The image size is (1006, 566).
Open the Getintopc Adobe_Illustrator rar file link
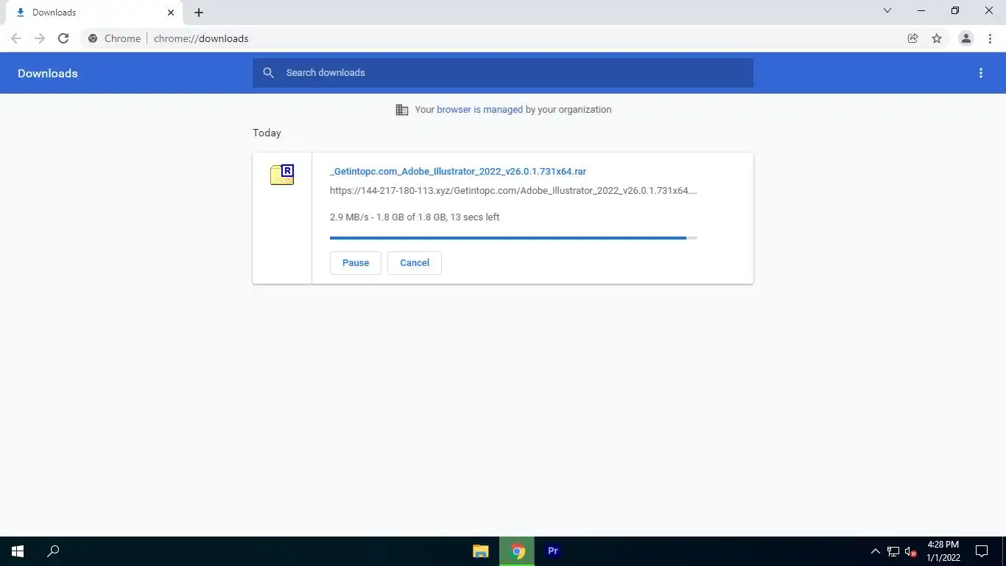click(458, 172)
